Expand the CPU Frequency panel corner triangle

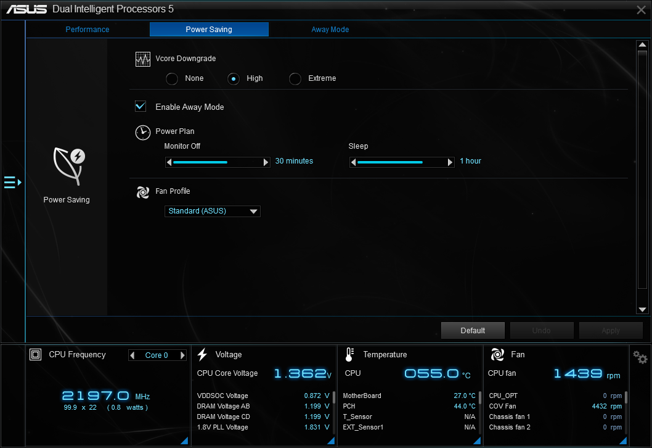(185, 441)
